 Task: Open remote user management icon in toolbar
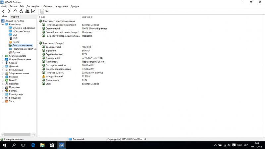pyautogui.click(x=27, y=11)
